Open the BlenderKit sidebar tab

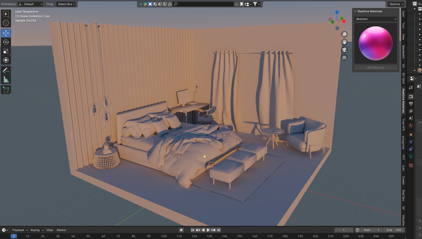pos(403,52)
